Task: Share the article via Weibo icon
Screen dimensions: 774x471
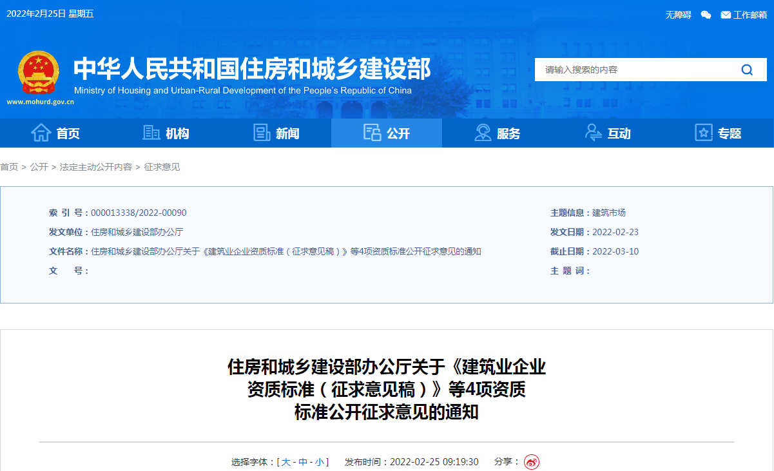Action: point(532,462)
